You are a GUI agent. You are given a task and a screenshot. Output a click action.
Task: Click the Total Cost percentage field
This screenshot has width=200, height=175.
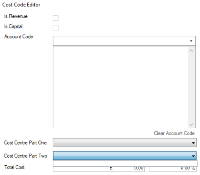click(173, 169)
